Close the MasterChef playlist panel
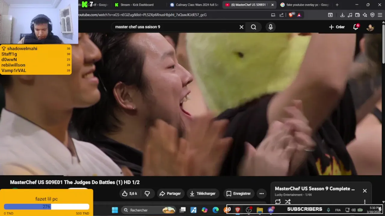 [x=365, y=191]
